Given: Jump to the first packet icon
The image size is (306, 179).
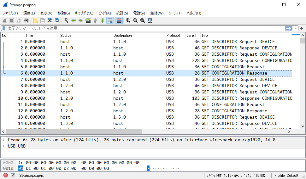Looking at the screenshot, I should (x=95, y=20).
